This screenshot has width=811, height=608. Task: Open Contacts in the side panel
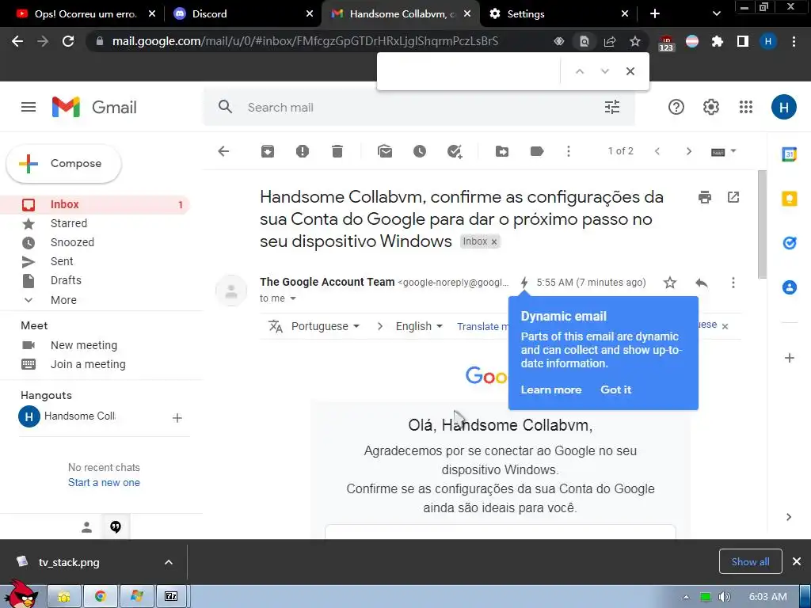pyautogui.click(x=790, y=287)
